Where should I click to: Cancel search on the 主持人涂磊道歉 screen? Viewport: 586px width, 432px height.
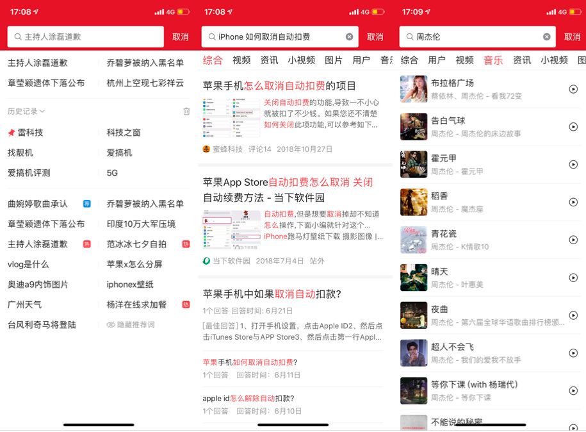pyautogui.click(x=181, y=37)
